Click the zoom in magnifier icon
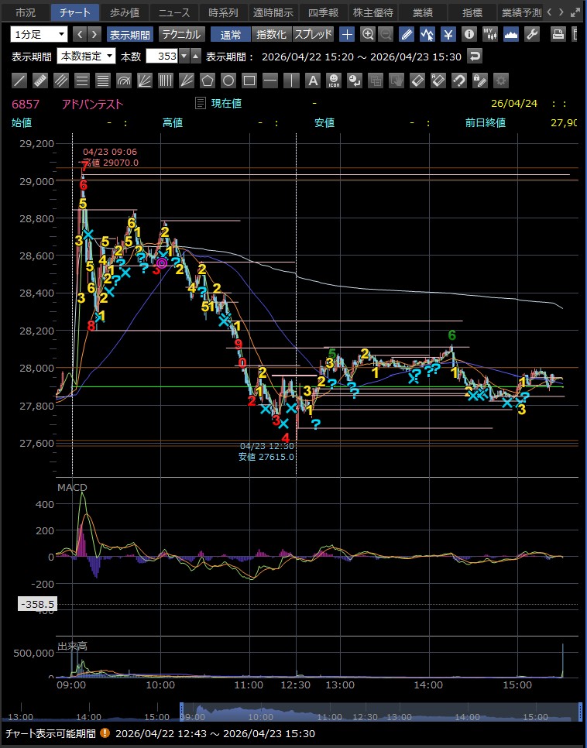The width and height of the screenshot is (587, 748). click(368, 34)
